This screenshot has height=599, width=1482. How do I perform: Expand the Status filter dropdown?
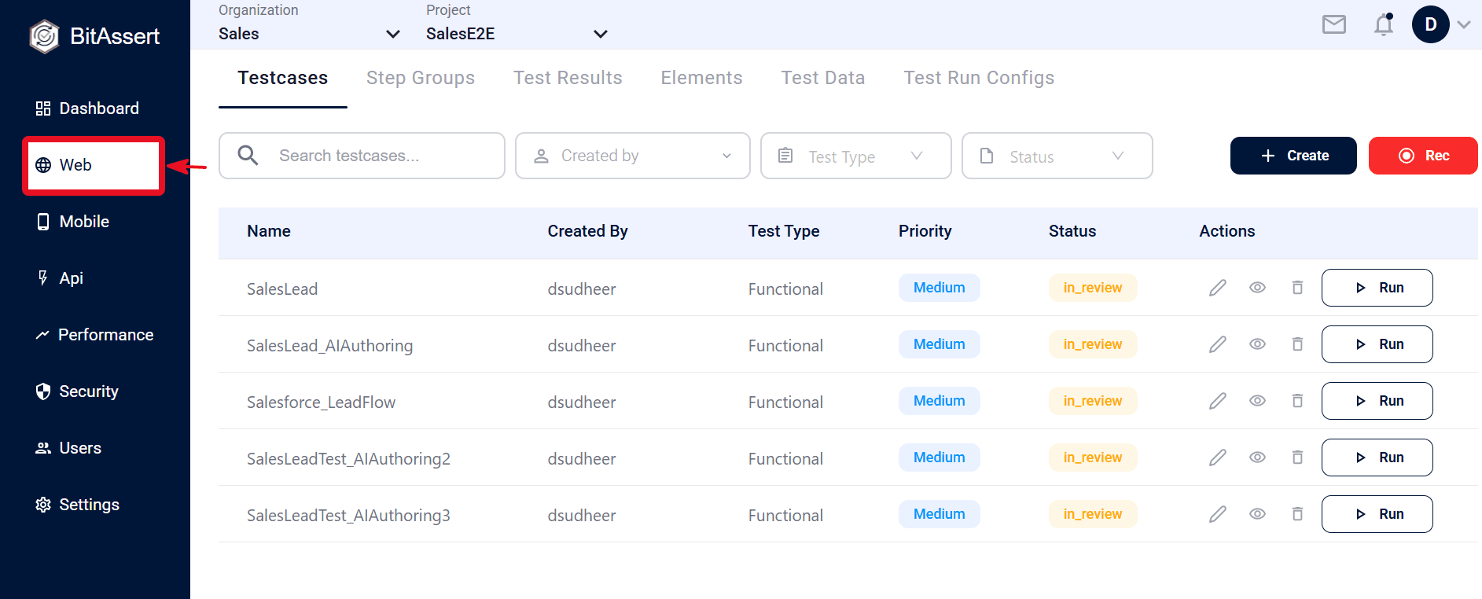click(x=1057, y=156)
